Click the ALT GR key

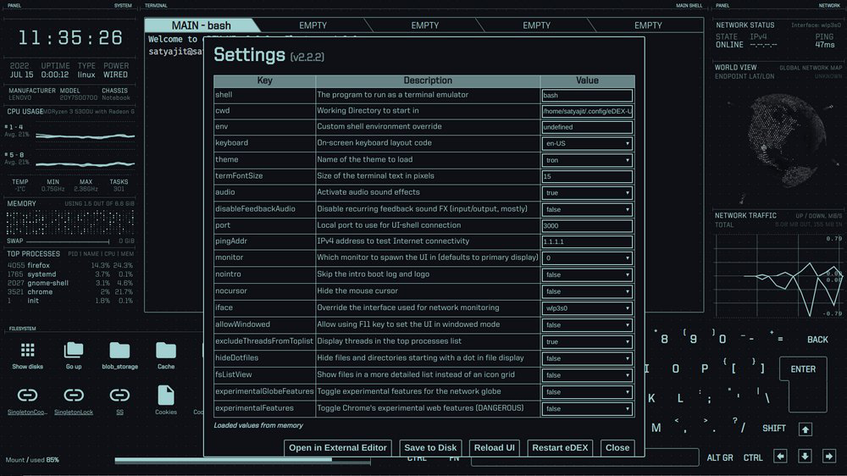pos(720,457)
